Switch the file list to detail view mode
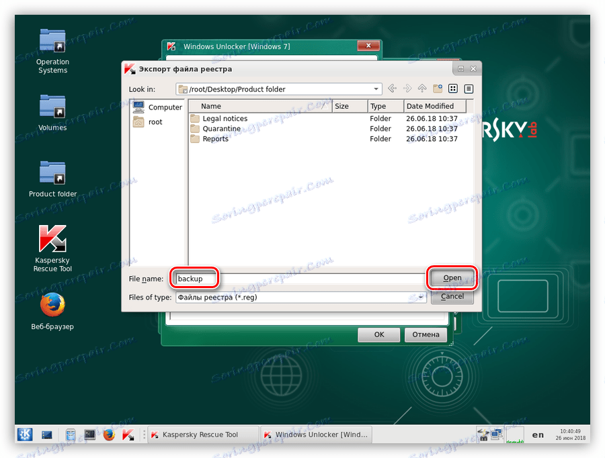Screen dimensions: 605x458 click(467, 88)
